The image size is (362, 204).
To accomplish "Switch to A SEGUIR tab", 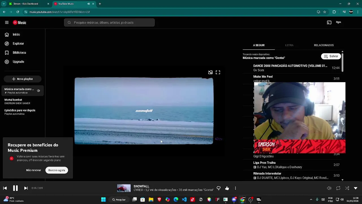I will pyautogui.click(x=259, y=45).
